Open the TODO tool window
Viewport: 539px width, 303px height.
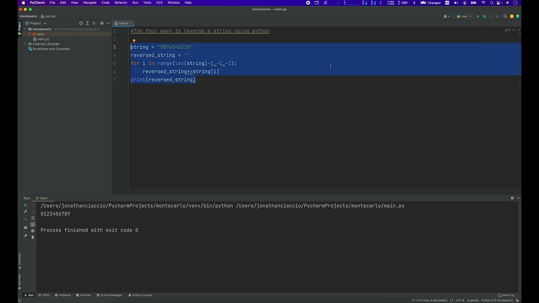44,295
